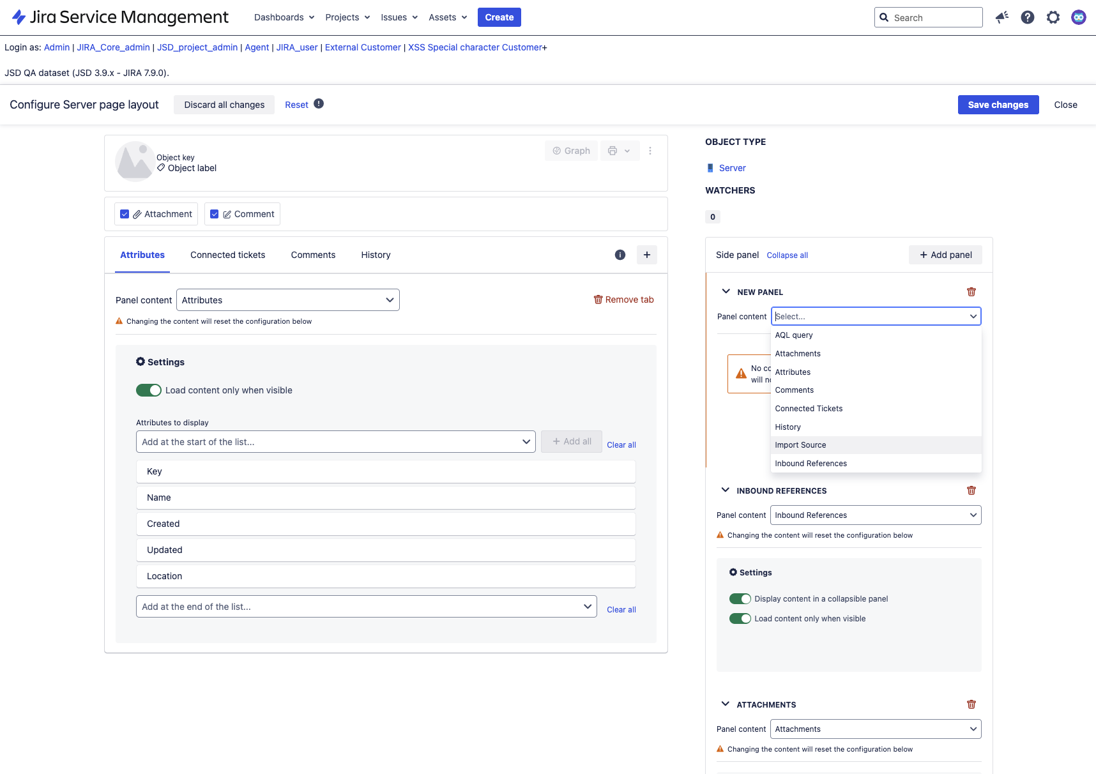The height and width of the screenshot is (774, 1096).
Task: Click Remove tab link
Action: pyautogui.click(x=623, y=300)
